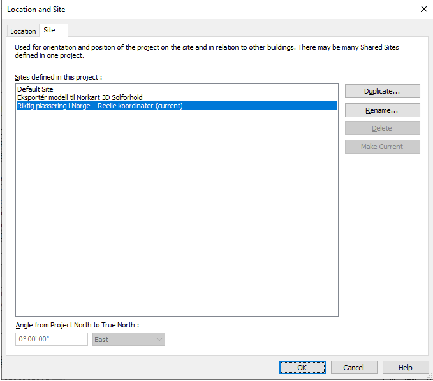Select the Eksportér modell til Norkart 3D Solforhold site
Screen dimensions: 433x381
click(80, 97)
